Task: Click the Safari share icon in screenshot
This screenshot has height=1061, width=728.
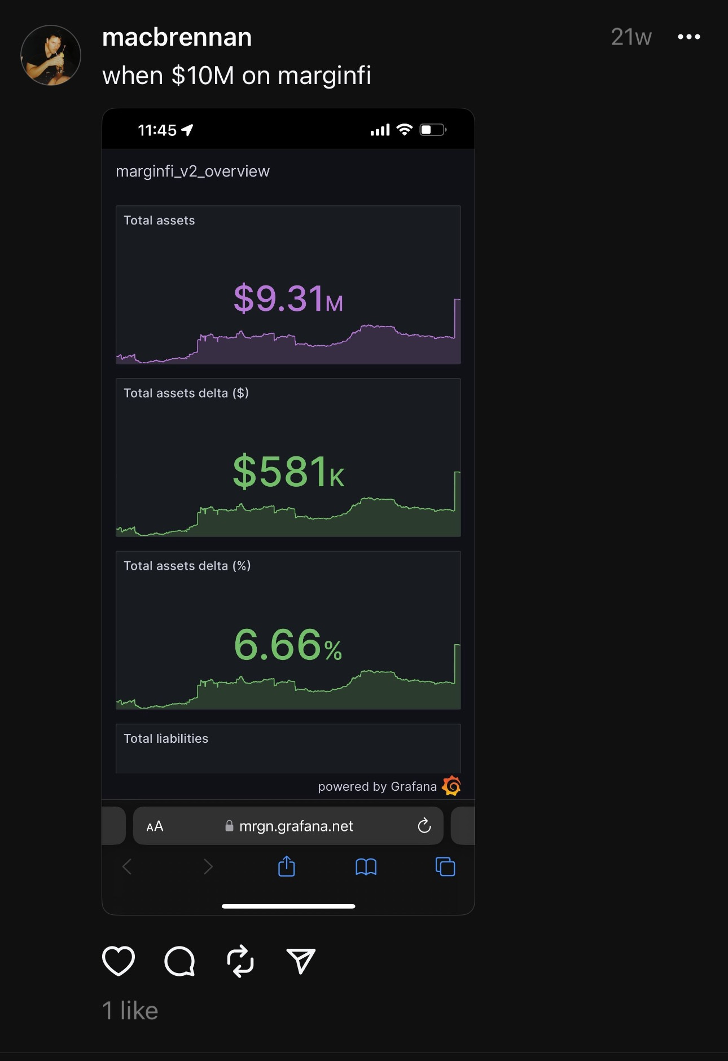Action: click(287, 866)
